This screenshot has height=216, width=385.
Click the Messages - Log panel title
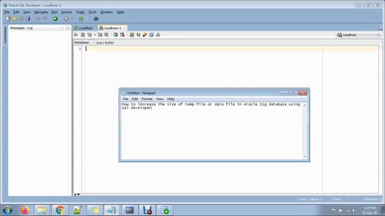22,28
